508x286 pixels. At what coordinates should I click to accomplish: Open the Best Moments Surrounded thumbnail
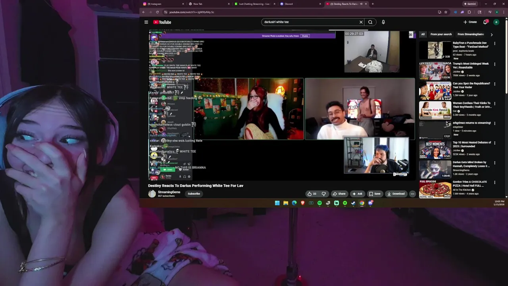click(x=435, y=149)
